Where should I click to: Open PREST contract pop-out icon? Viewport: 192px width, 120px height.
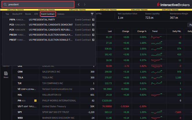93,40
